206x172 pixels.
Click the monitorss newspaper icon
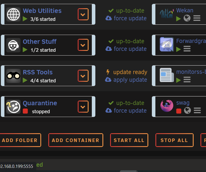167,75
